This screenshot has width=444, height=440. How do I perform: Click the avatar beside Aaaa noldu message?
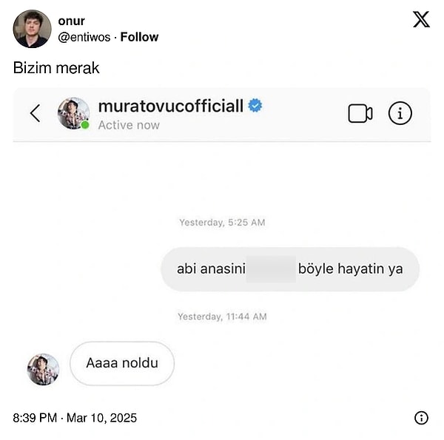click(x=43, y=368)
